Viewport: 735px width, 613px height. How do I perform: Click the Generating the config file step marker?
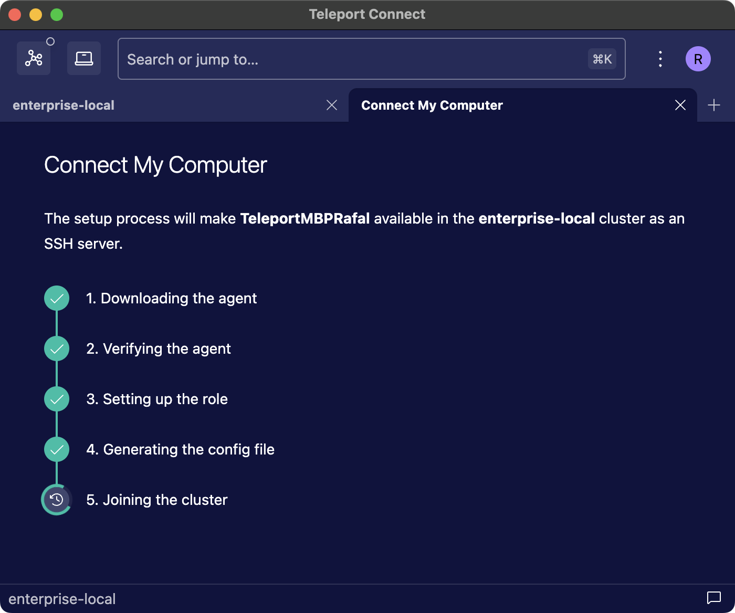[56, 449]
